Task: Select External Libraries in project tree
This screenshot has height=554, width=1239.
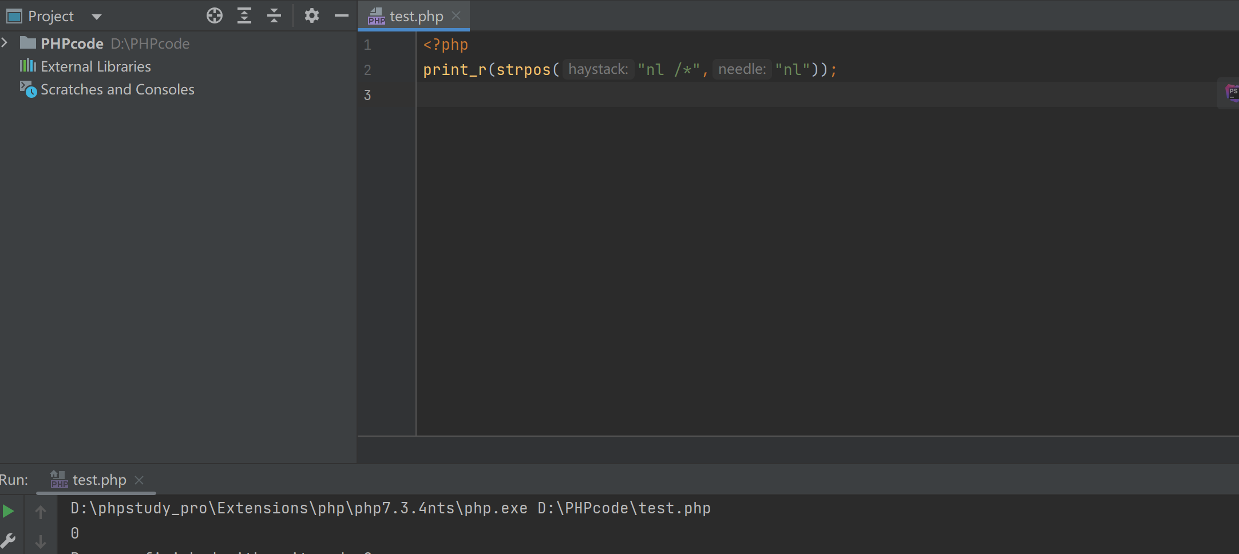Action: coord(96,66)
